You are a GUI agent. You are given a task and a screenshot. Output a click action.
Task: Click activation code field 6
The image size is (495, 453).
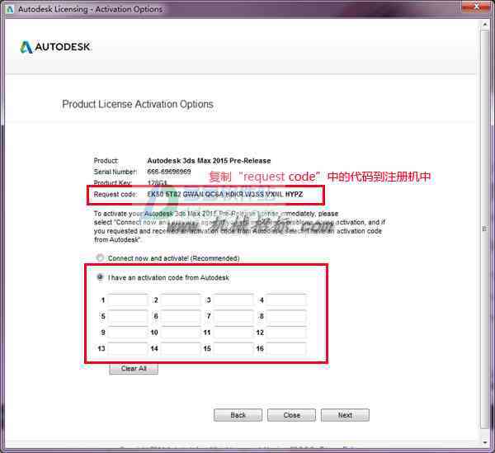181,316
